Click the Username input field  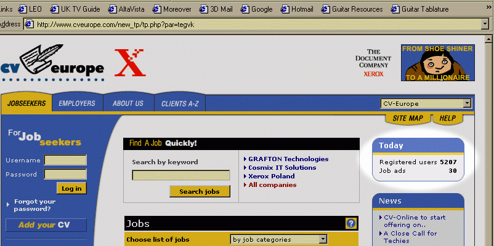click(65, 160)
